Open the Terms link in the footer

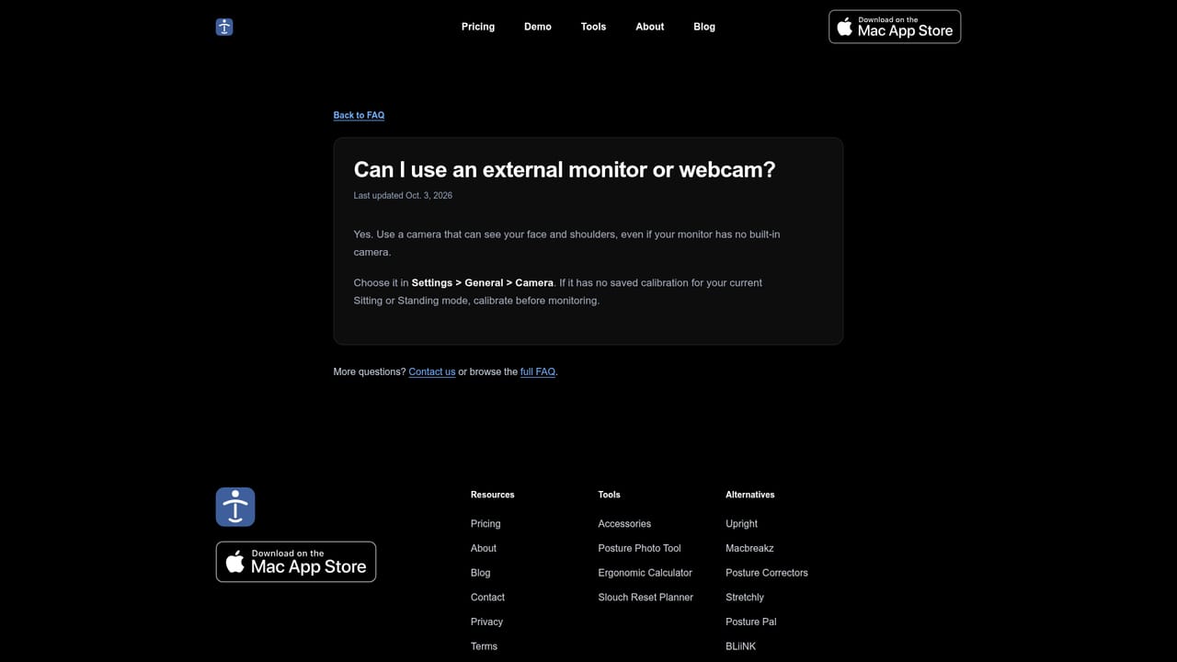[x=484, y=646]
